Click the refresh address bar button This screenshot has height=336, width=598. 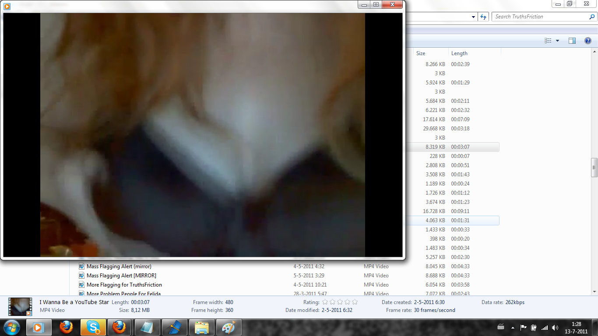point(483,17)
